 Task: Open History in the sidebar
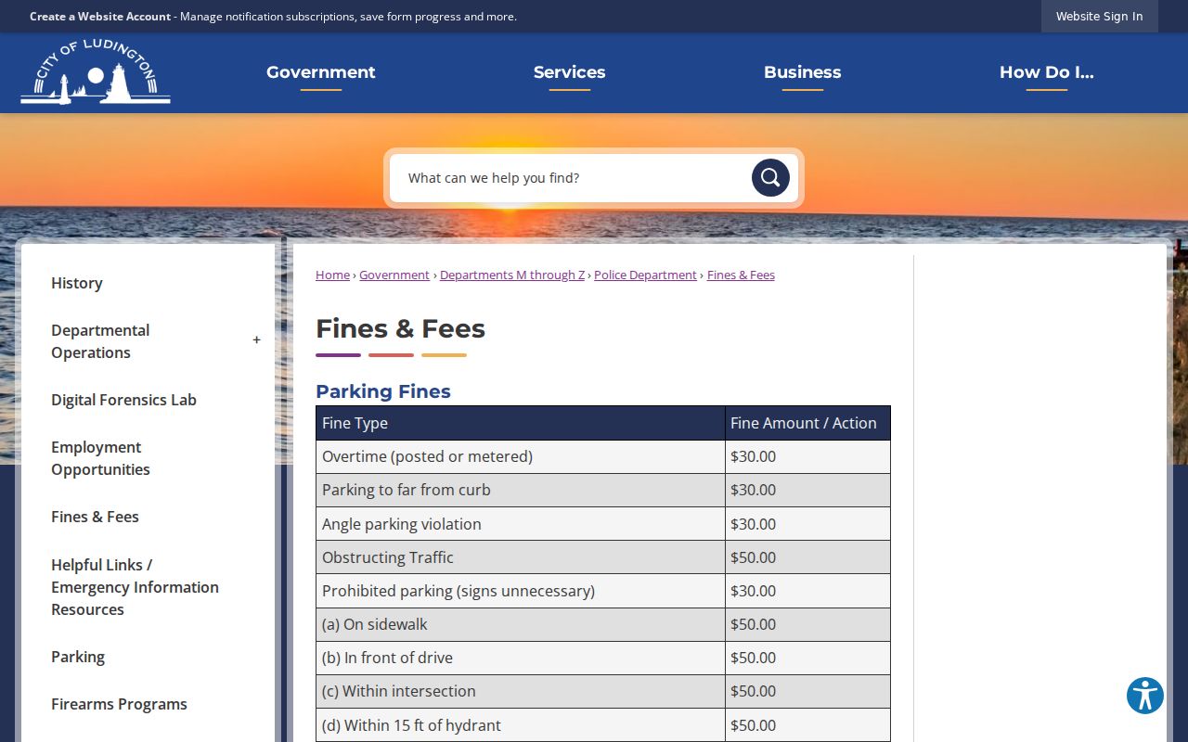point(77,283)
